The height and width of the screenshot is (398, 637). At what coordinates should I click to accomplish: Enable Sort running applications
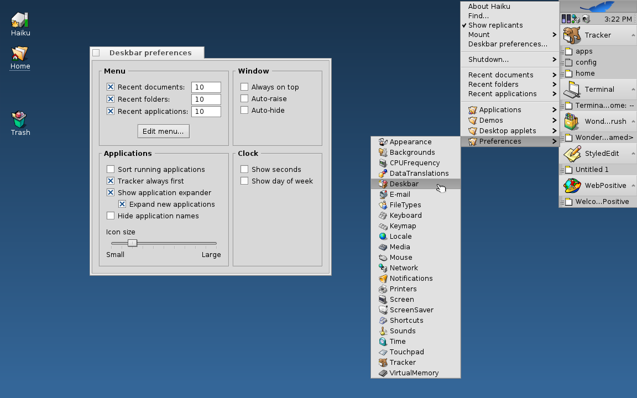111,169
